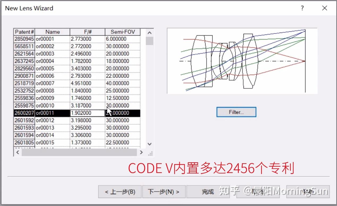The height and width of the screenshot is (206, 337).
Task: Click the Name column header
Action: tap(52, 32)
